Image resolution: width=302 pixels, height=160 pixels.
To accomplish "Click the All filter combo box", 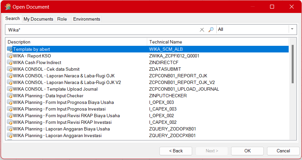I will tap(252, 29).
